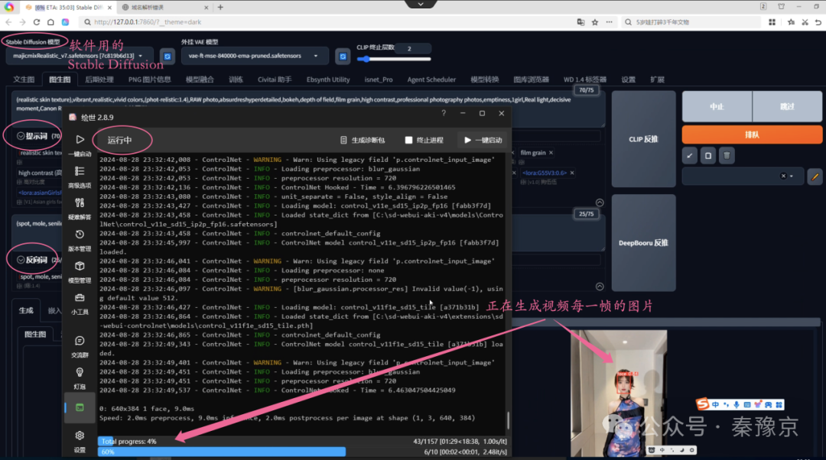The image size is (826, 460).
Task: Open the 模型融合 tab
Action: 200,79
